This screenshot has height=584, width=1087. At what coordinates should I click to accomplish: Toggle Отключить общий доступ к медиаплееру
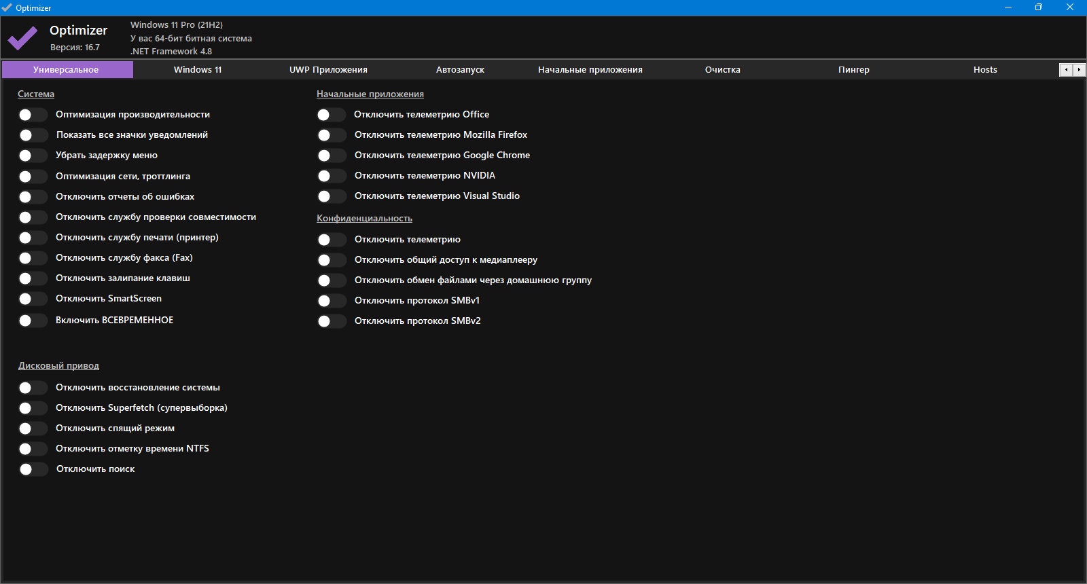tap(332, 260)
